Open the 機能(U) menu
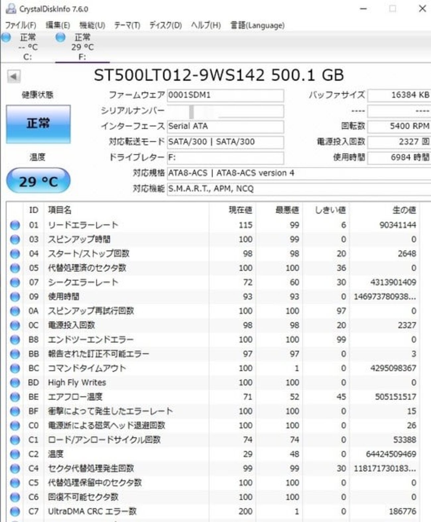 pos(92,25)
